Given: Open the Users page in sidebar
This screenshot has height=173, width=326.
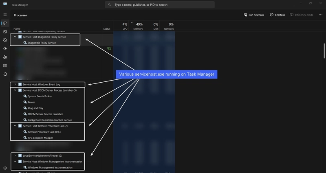Looking at the screenshot, I should 5,57.
